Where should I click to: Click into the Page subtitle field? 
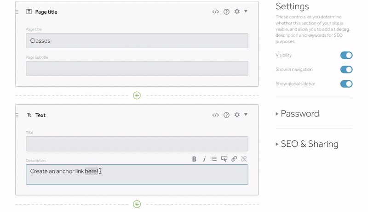(x=137, y=68)
